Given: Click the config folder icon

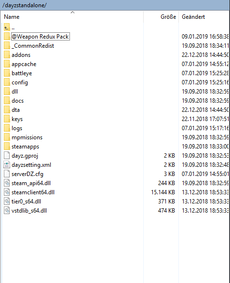Looking at the screenshot, I should (7, 82).
